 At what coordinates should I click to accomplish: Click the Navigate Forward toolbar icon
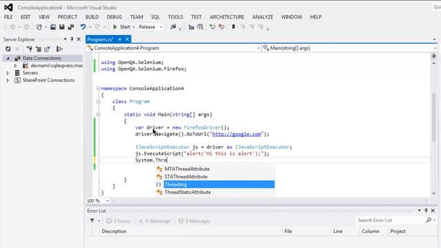[x=26, y=27]
